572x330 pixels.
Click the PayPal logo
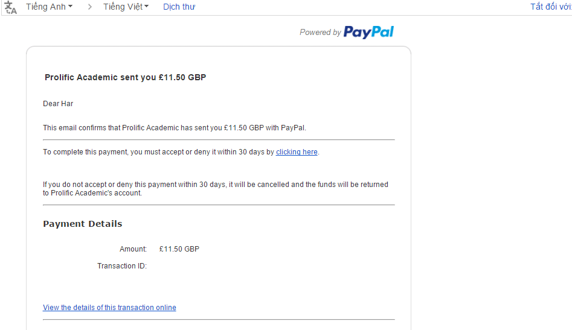coord(368,32)
